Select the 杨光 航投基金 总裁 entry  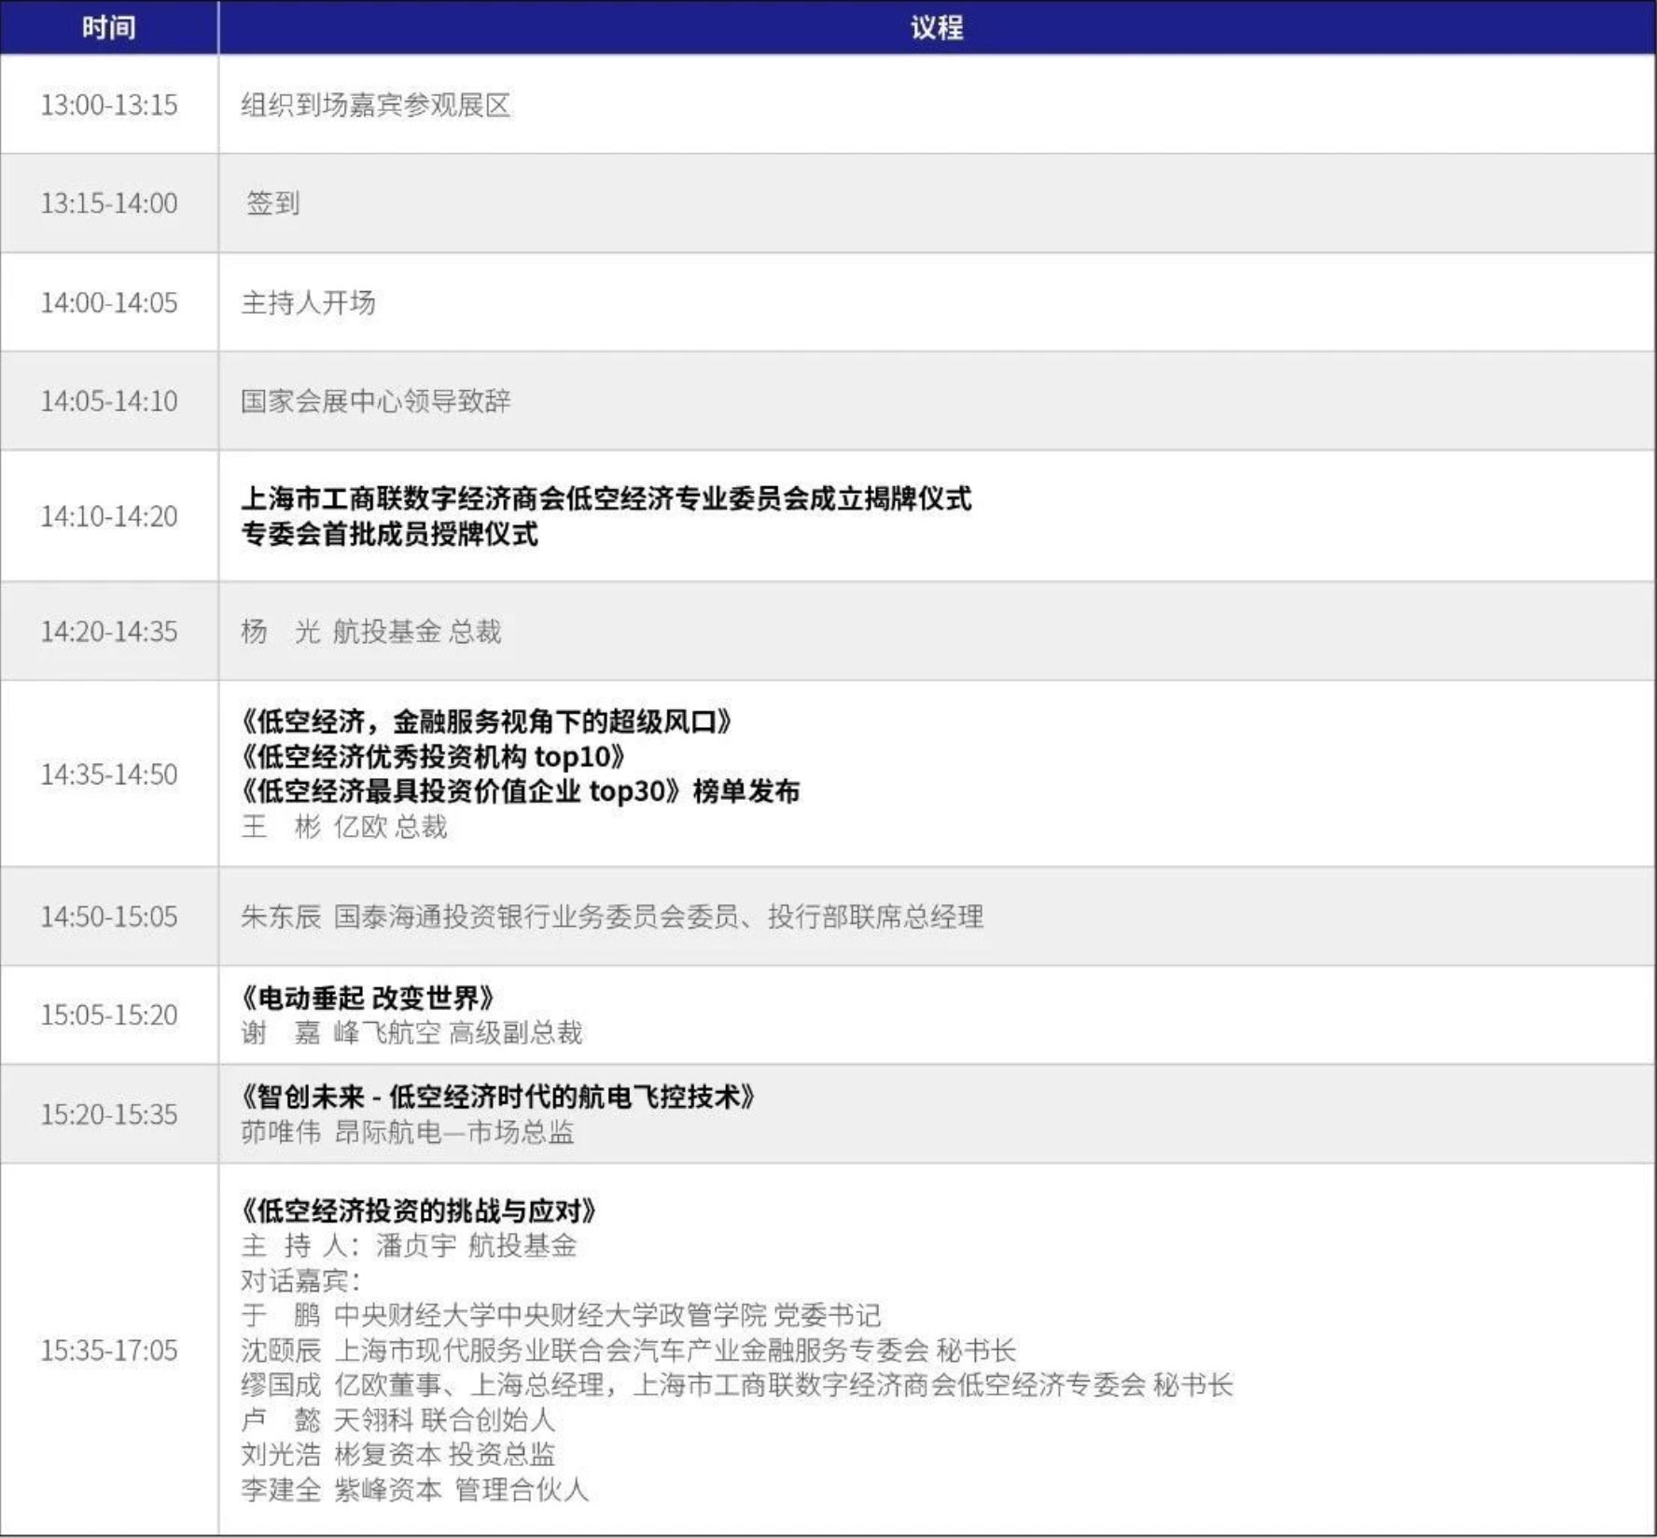[370, 632]
